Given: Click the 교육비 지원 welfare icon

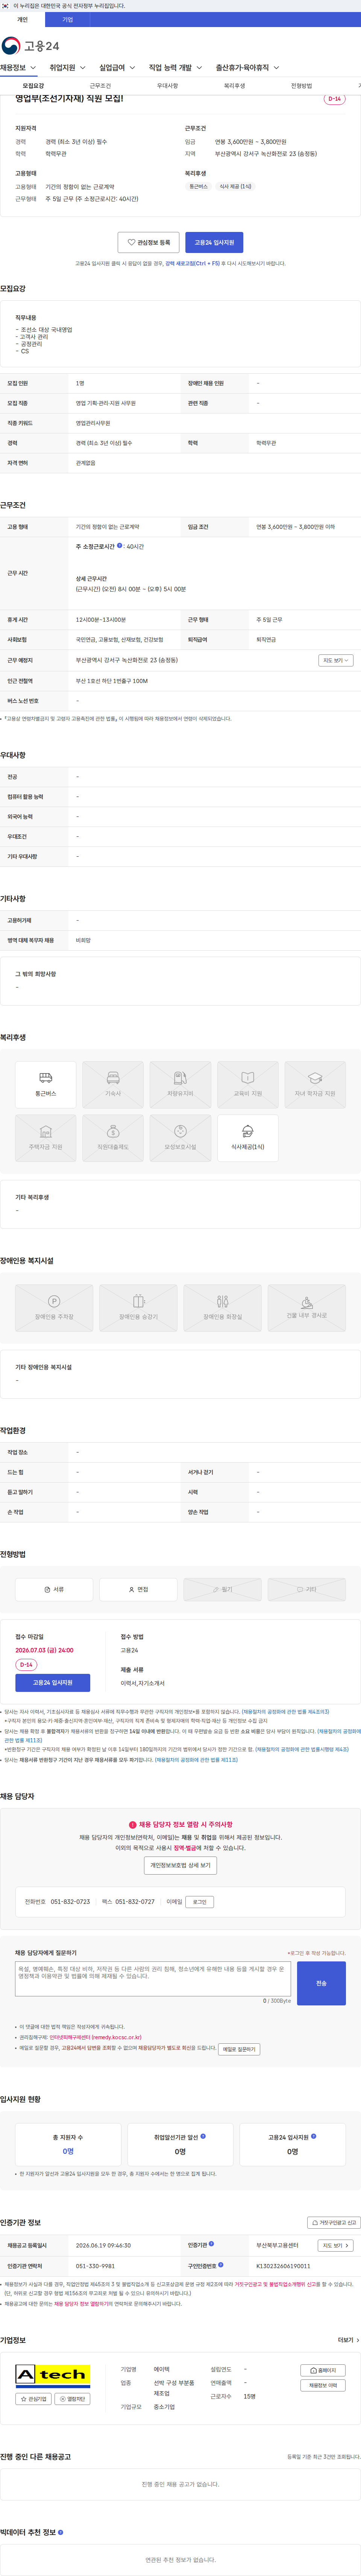Looking at the screenshot, I should [x=248, y=1085].
